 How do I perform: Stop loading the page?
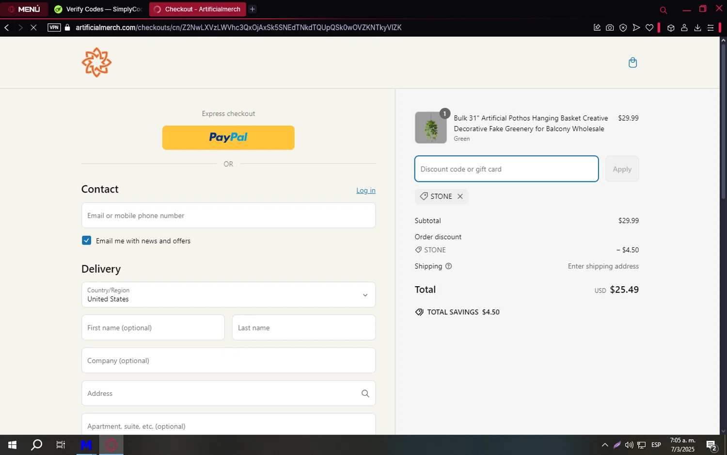33,28
